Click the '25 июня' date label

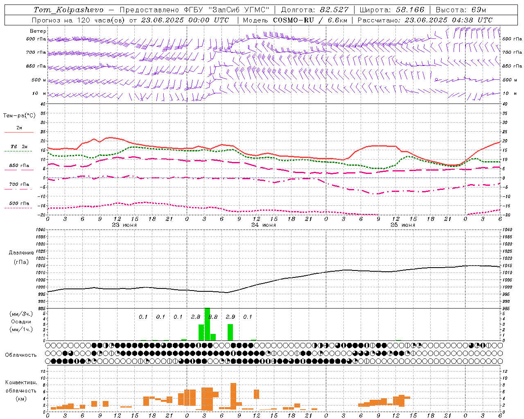coord(403,225)
